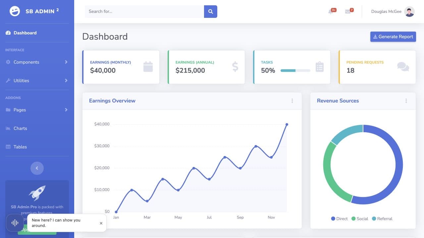Click the December data point on the earnings chart
This screenshot has height=238, width=424.
tap(287, 125)
